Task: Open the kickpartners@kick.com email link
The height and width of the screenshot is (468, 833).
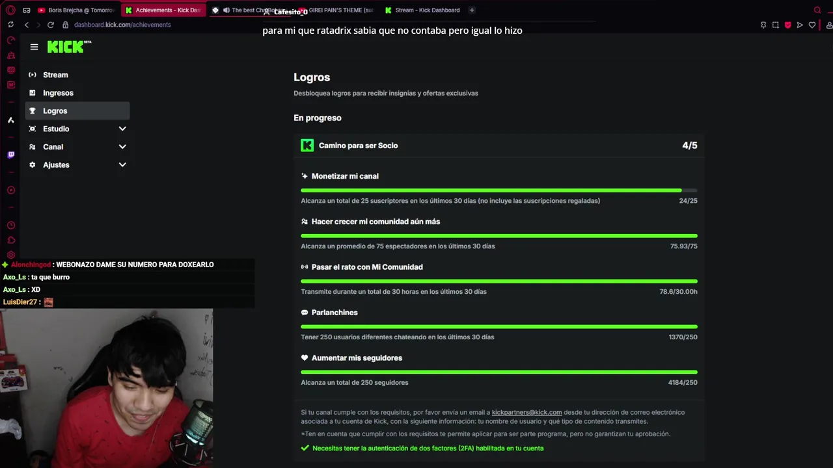Action: click(526, 412)
